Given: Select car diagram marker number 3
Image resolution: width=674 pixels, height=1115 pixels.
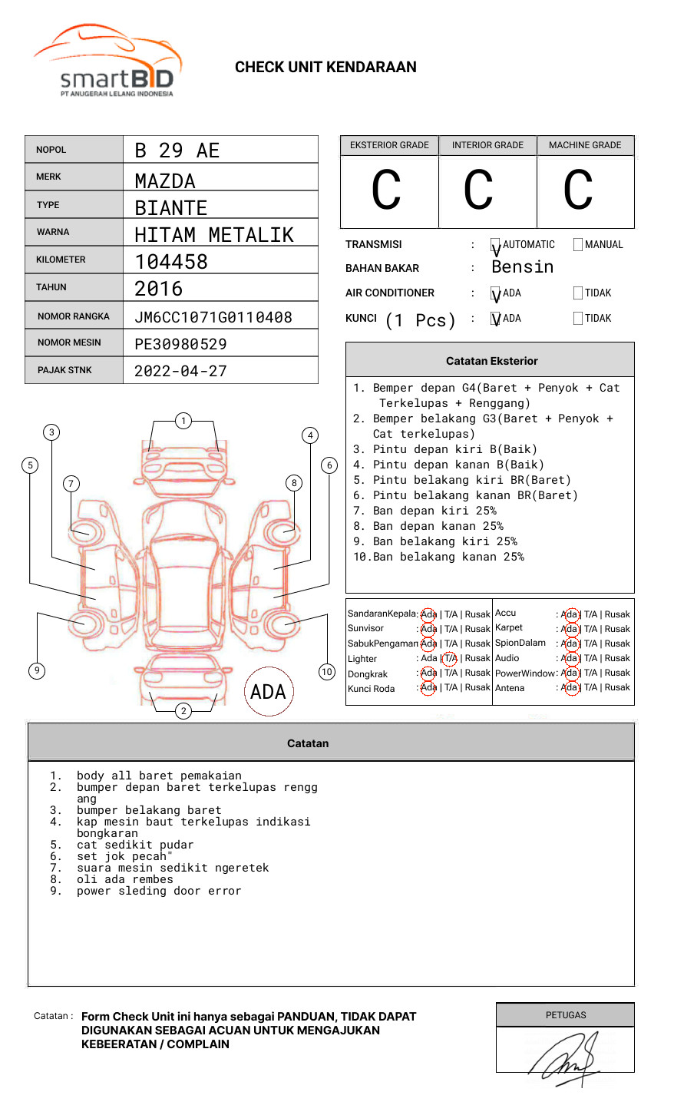Looking at the screenshot, I should [51, 432].
